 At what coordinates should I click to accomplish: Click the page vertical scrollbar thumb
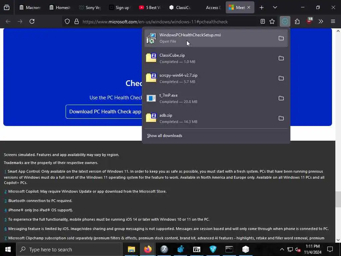pyautogui.click(x=338, y=199)
